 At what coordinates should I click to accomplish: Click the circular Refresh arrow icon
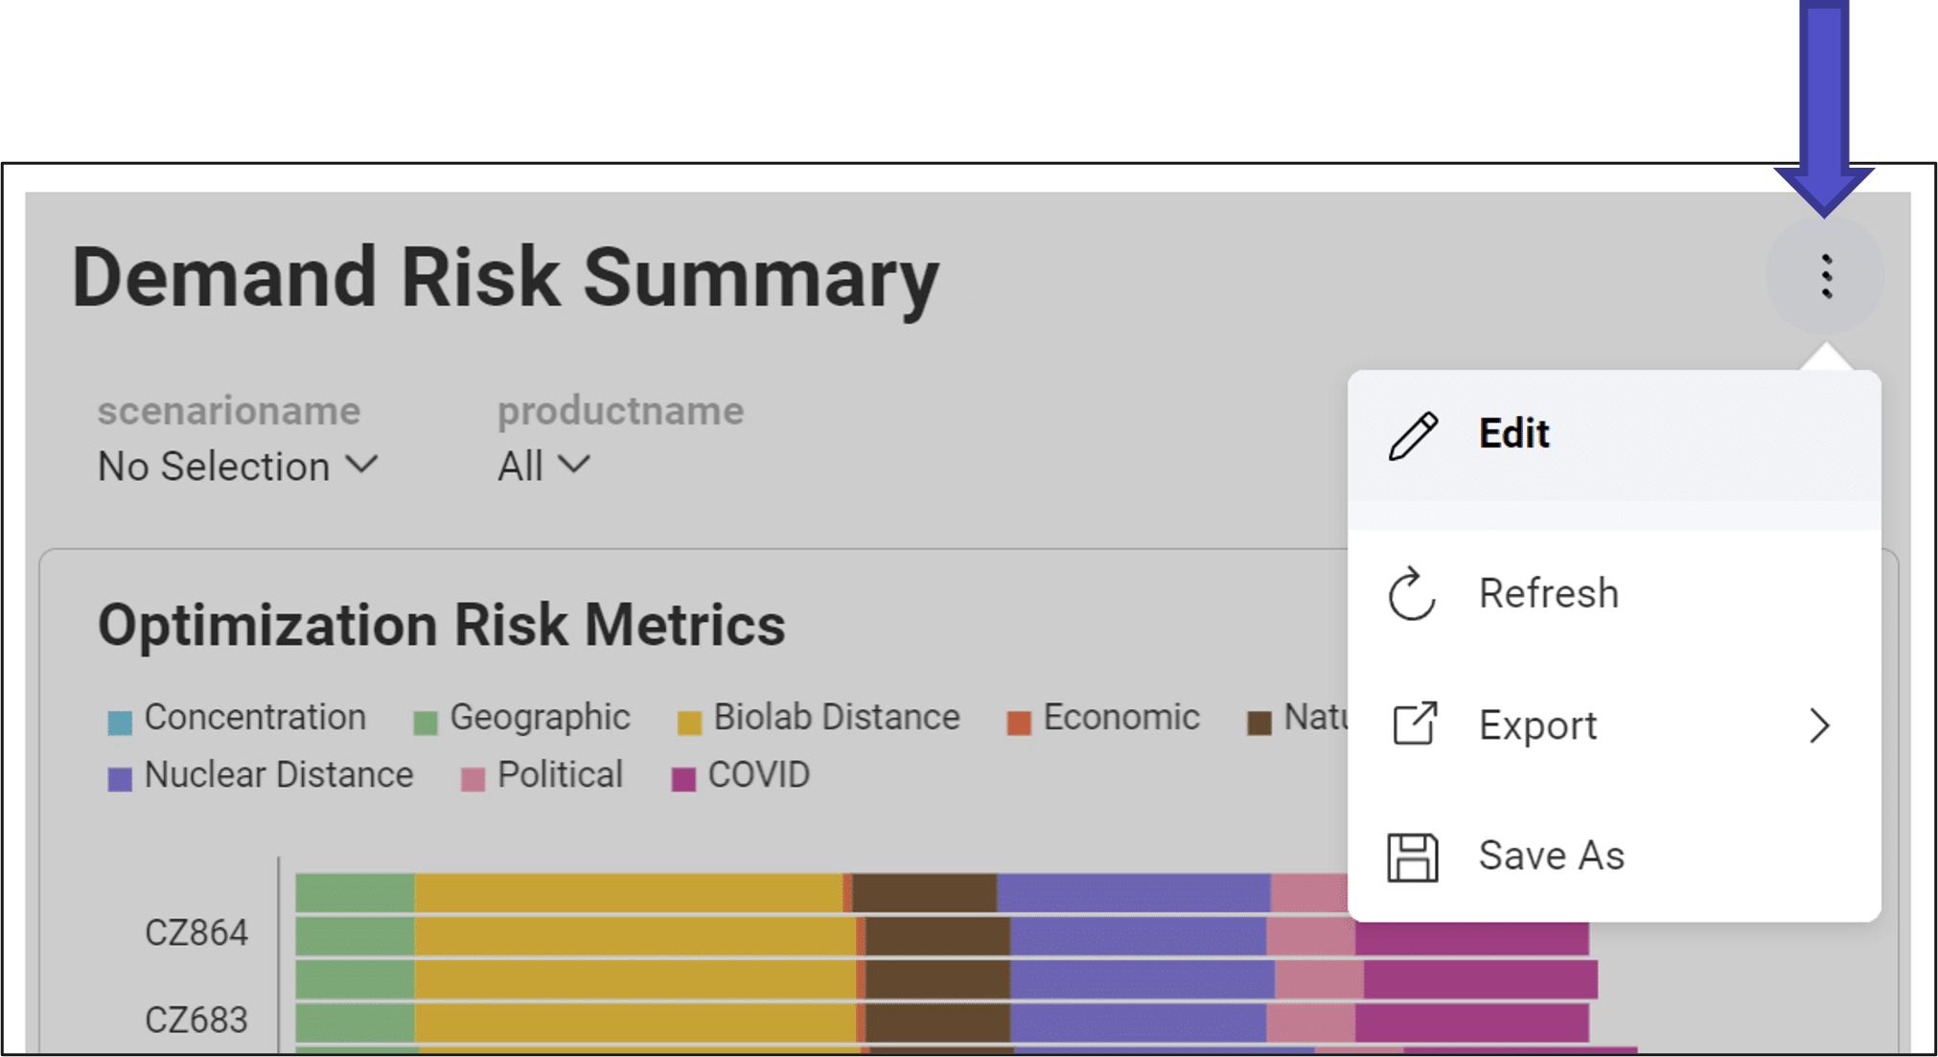pyautogui.click(x=1412, y=594)
